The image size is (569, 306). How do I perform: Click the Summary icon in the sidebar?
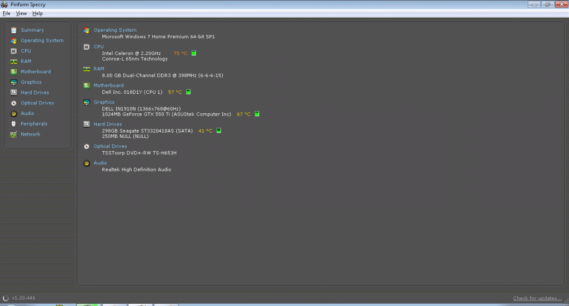coord(14,30)
